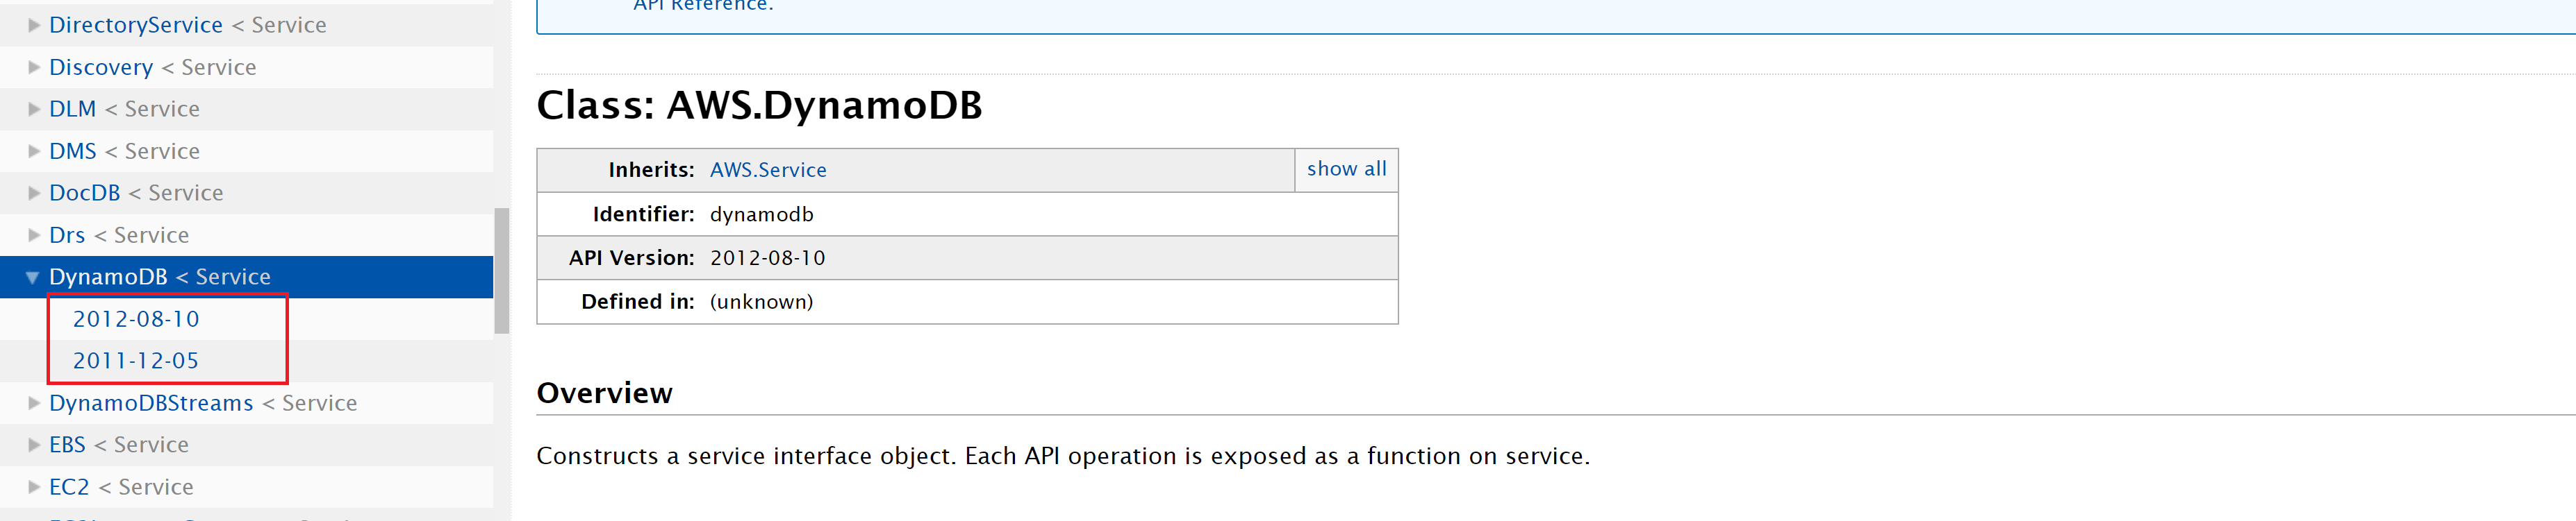Open DynamoDB API version 2012-08-10

(136, 319)
